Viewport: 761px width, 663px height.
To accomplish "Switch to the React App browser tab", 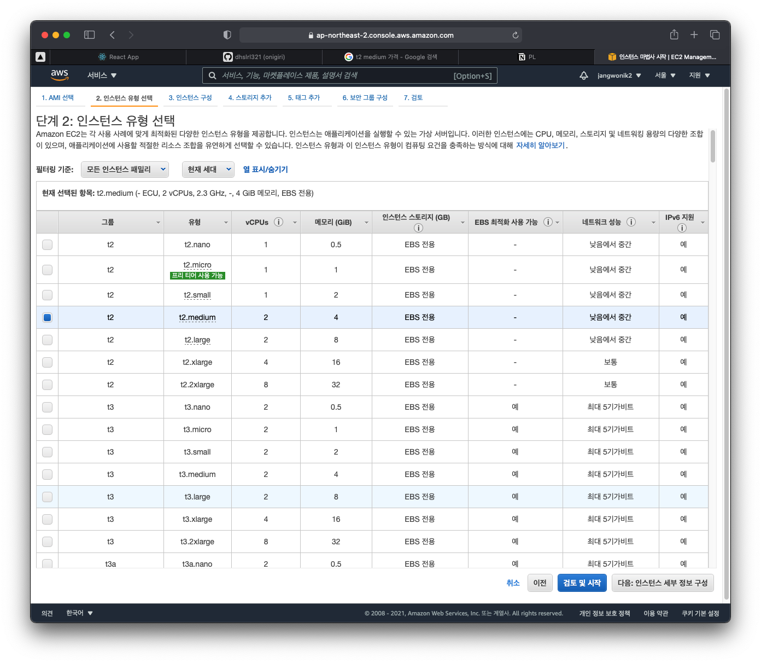I will click(x=118, y=57).
